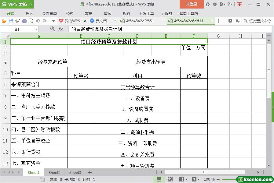Click the zoom out minus button
Image resolution: width=274 pixels, height=183 pixels.
218,179
